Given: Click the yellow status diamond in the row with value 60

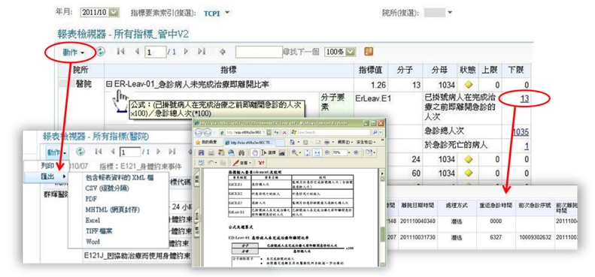Looking at the screenshot, I should [469, 173].
